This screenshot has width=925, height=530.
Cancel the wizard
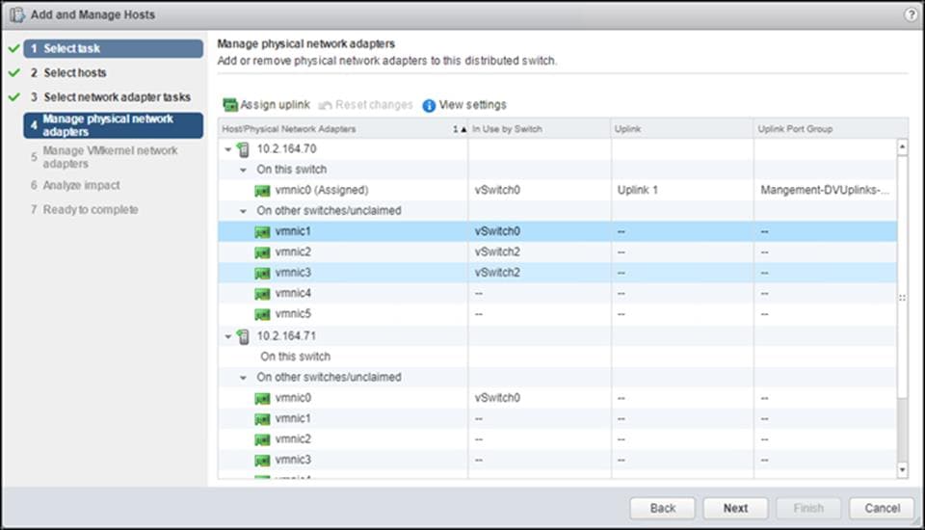click(x=882, y=508)
